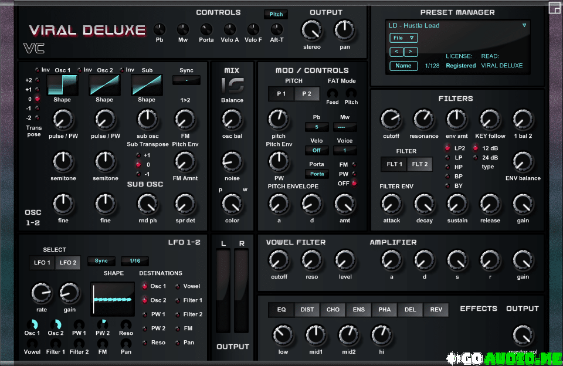This screenshot has height=366, width=563.
Task: Click the osc bal knob
Action: [232, 119]
